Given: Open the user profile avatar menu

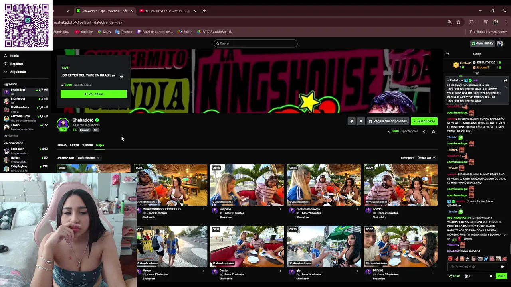Looking at the screenshot, I should (x=500, y=43).
